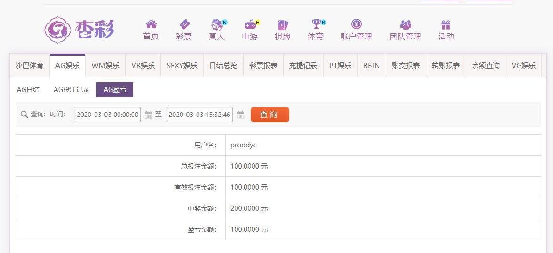The image size is (553, 253).
Task: Open the 彩票报表 tab
Action: click(263, 65)
